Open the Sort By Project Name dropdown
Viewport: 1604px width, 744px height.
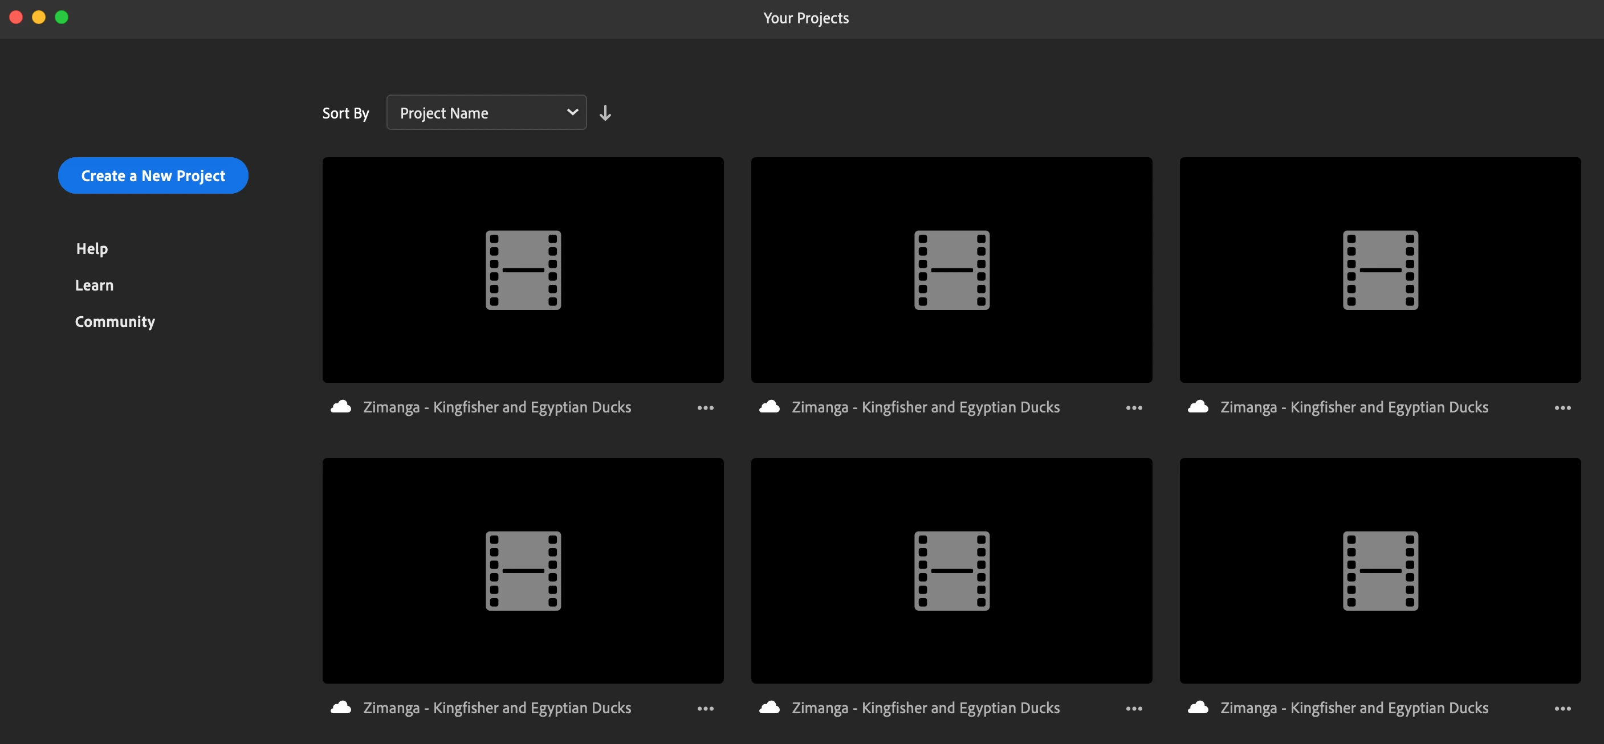pyautogui.click(x=486, y=113)
